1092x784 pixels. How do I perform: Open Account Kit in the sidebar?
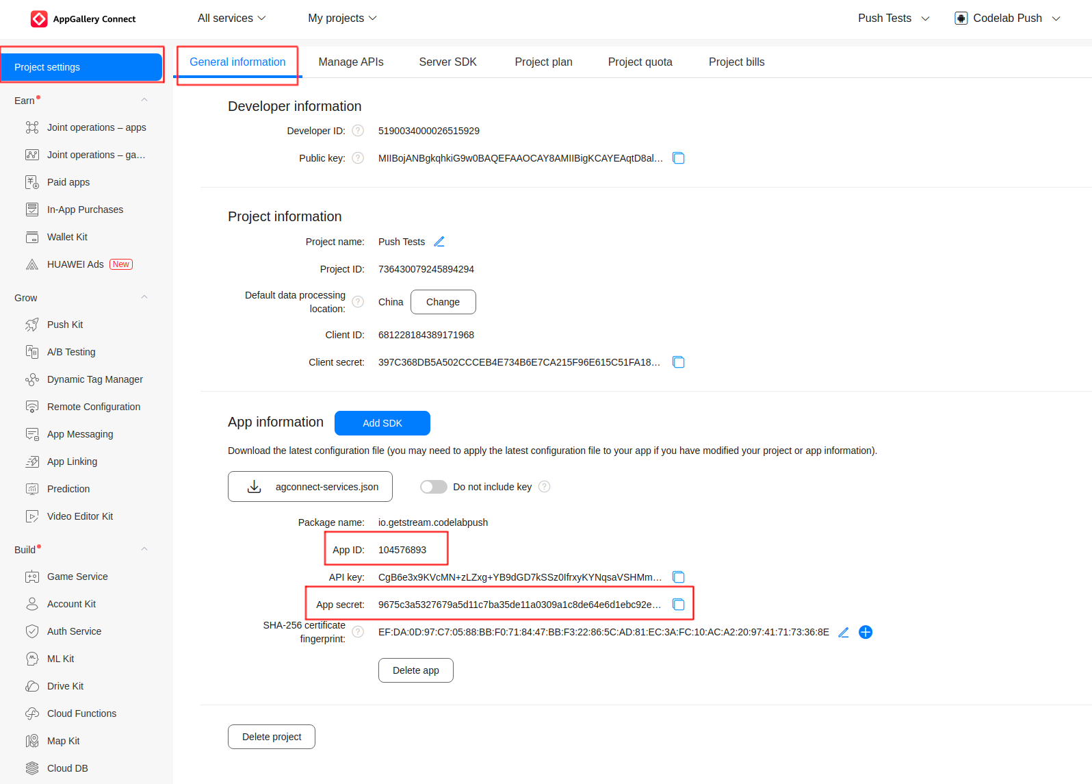click(71, 604)
